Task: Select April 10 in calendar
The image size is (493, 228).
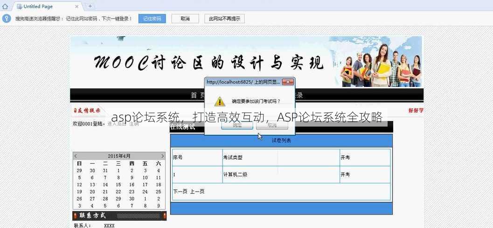Action: [x=145, y=177]
